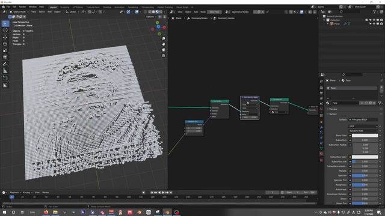Select the Transform tool in viewport toolbar

tap(5, 57)
